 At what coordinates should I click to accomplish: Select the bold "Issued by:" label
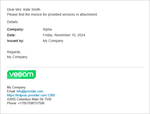(15, 41)
